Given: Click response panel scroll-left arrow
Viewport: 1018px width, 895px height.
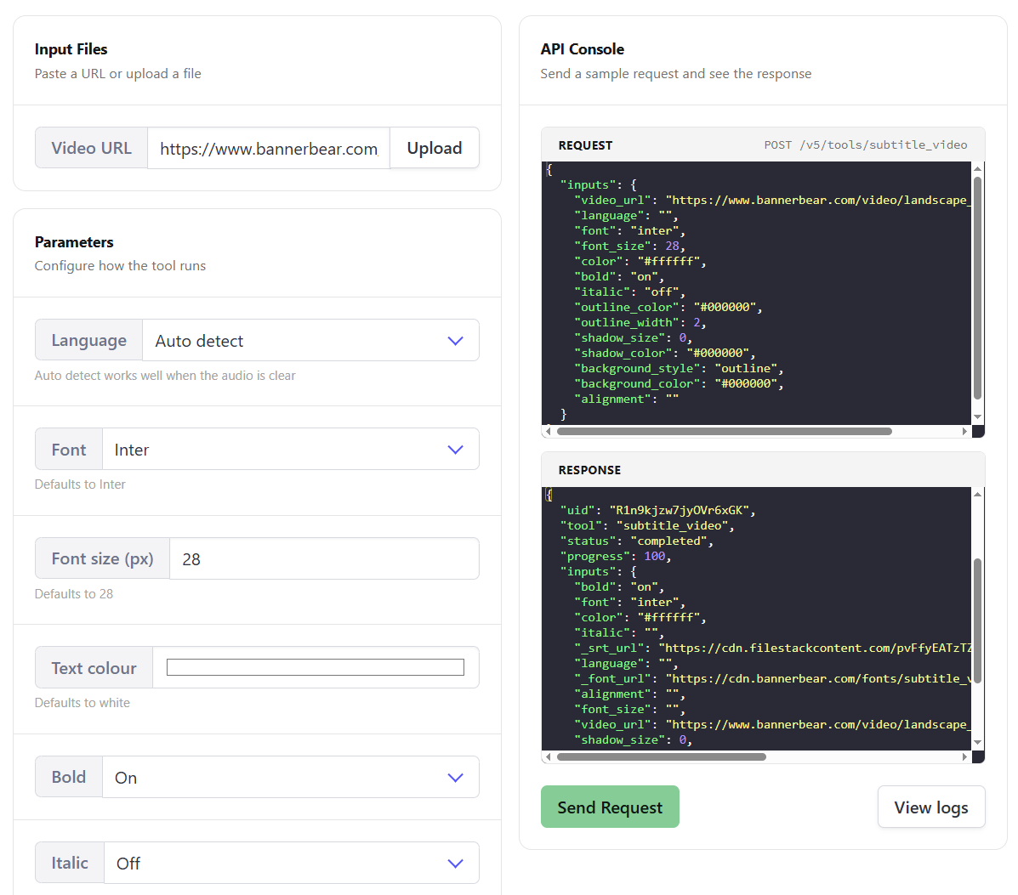Looking at the screenshot, I should (x=548, y=756).
